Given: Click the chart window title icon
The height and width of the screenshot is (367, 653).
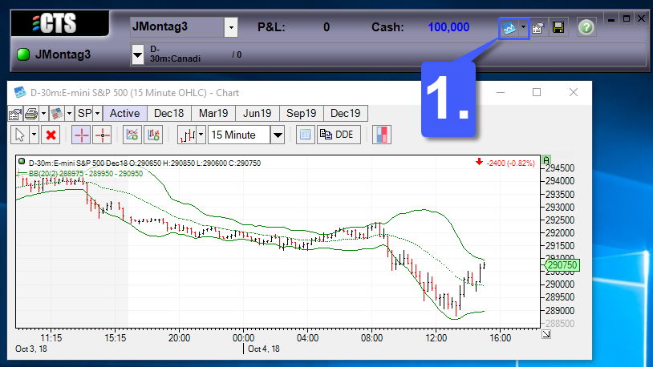Looking at the screenshot, I should click(x=20, y=92).
